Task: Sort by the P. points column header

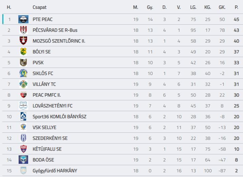Action: pyautogui.click(x=236, y=7)
